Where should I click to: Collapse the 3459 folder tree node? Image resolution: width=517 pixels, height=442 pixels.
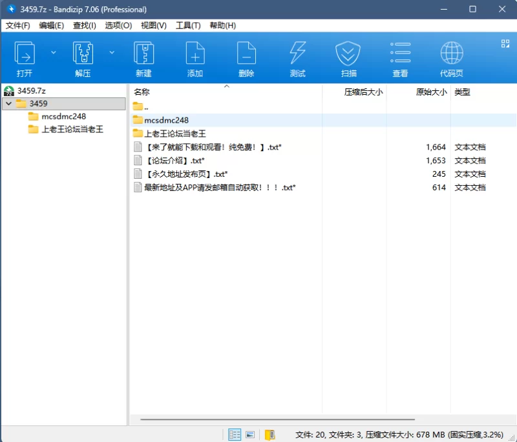coord(8,104)
